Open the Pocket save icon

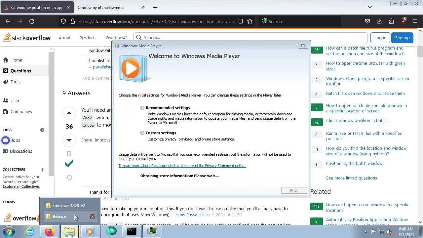pos(367,21)
